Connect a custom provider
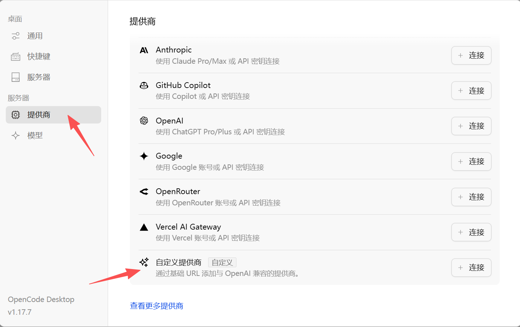This screenshot has width=520, height=327. coord(471,268)
